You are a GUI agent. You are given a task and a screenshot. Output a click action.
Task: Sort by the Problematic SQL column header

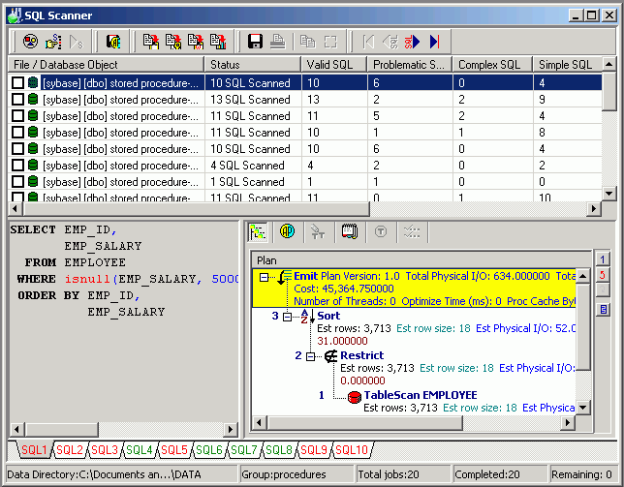[406, 65]
